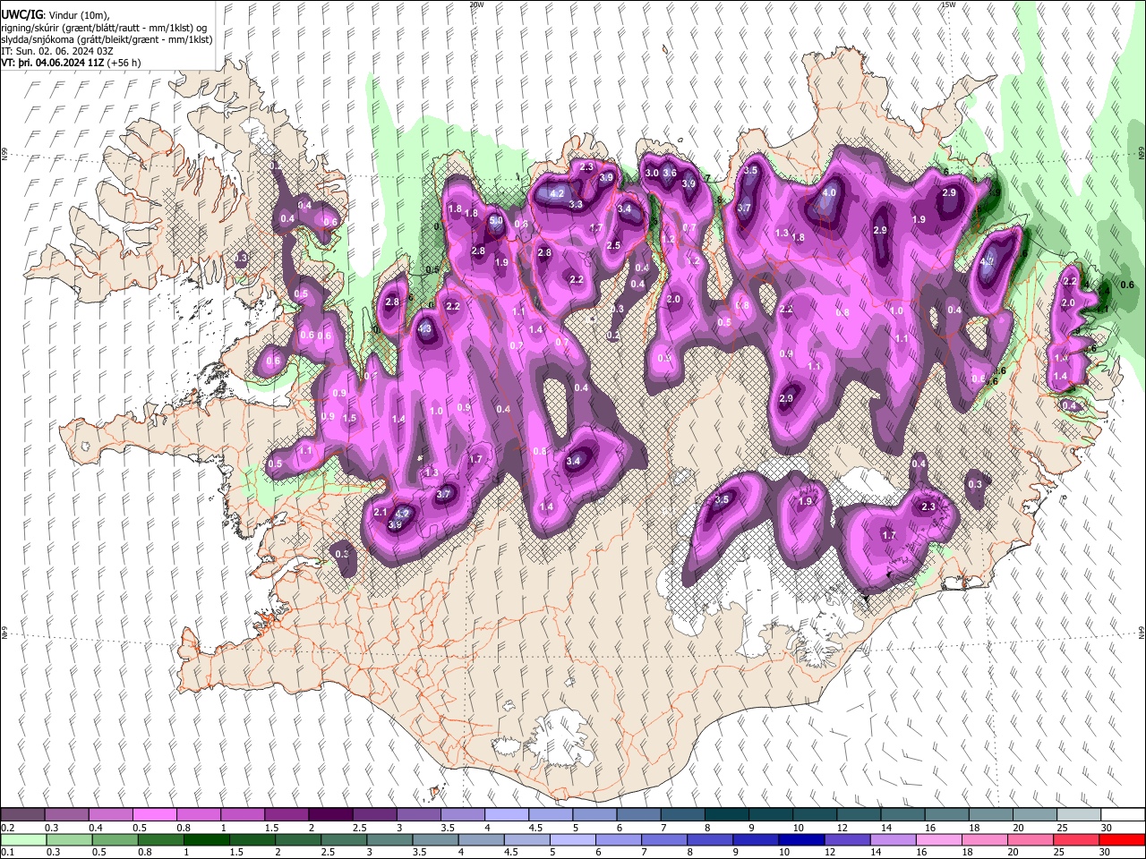This screenshot has width=1146, height=859.
Task: Click the 5.0 precipitation value on the map
Action: click(496, 220)
